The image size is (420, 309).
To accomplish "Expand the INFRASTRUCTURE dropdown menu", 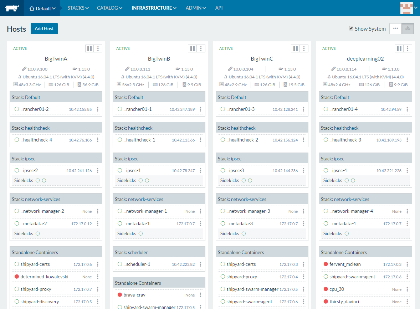I will [154, 8].
